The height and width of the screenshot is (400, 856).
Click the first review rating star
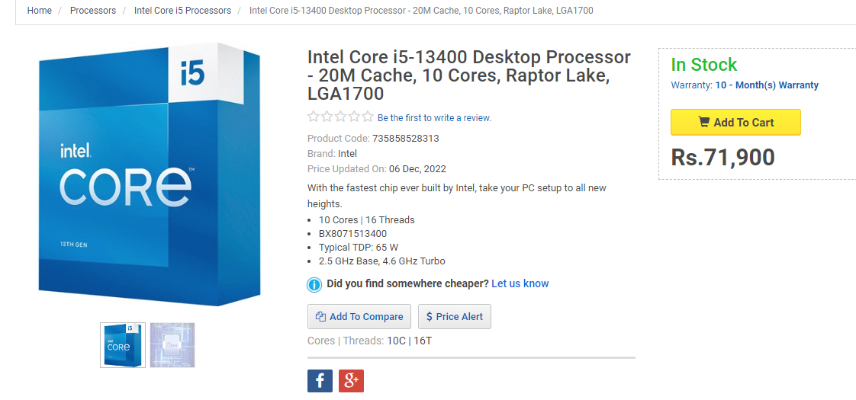pyautogui.click(x=314, y=117)
